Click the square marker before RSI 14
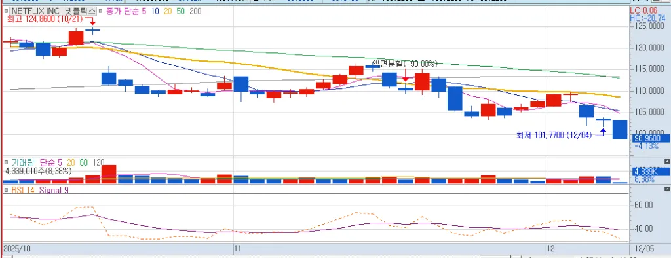 point(7,189)
